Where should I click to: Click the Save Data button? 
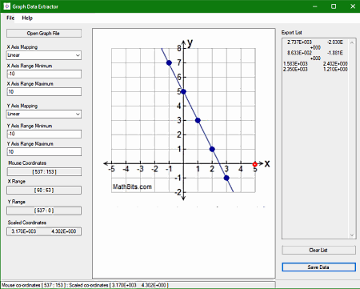[318, 267]
